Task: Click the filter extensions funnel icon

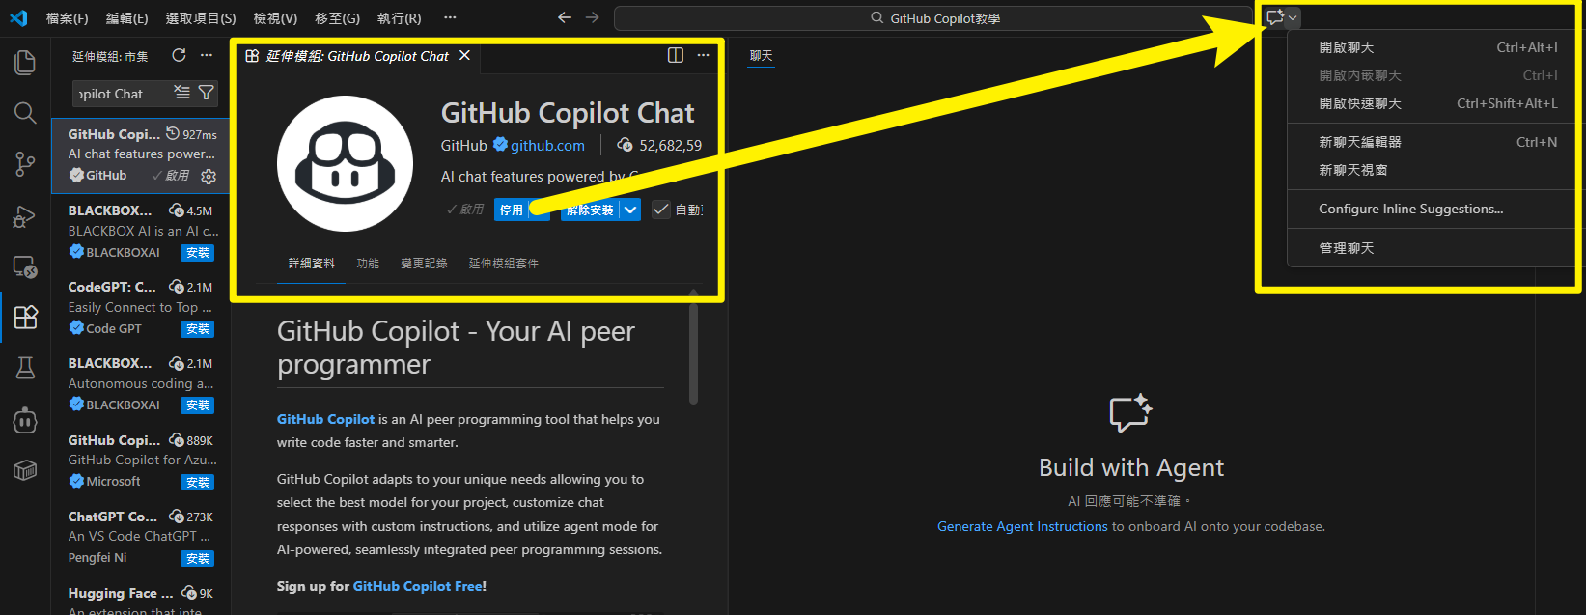Action: 206,93
